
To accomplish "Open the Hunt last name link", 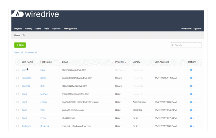I will 24,102.
